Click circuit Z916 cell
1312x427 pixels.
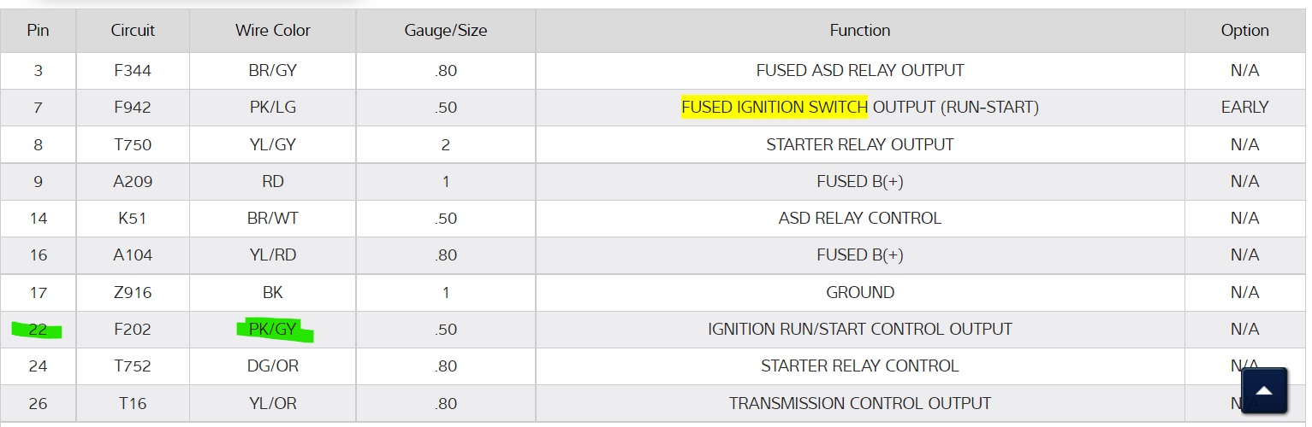[133, 293]
